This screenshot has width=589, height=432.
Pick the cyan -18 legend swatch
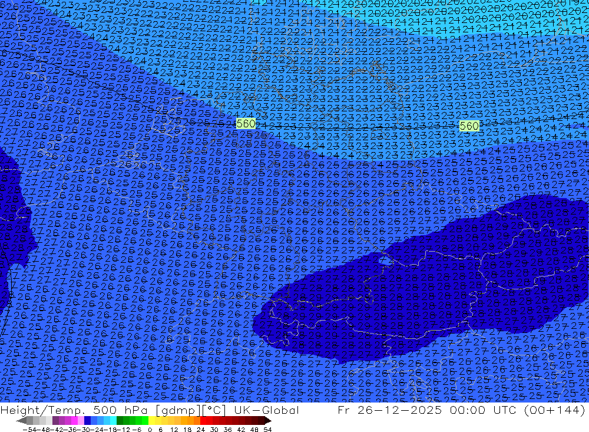click(x=113, y=421)
